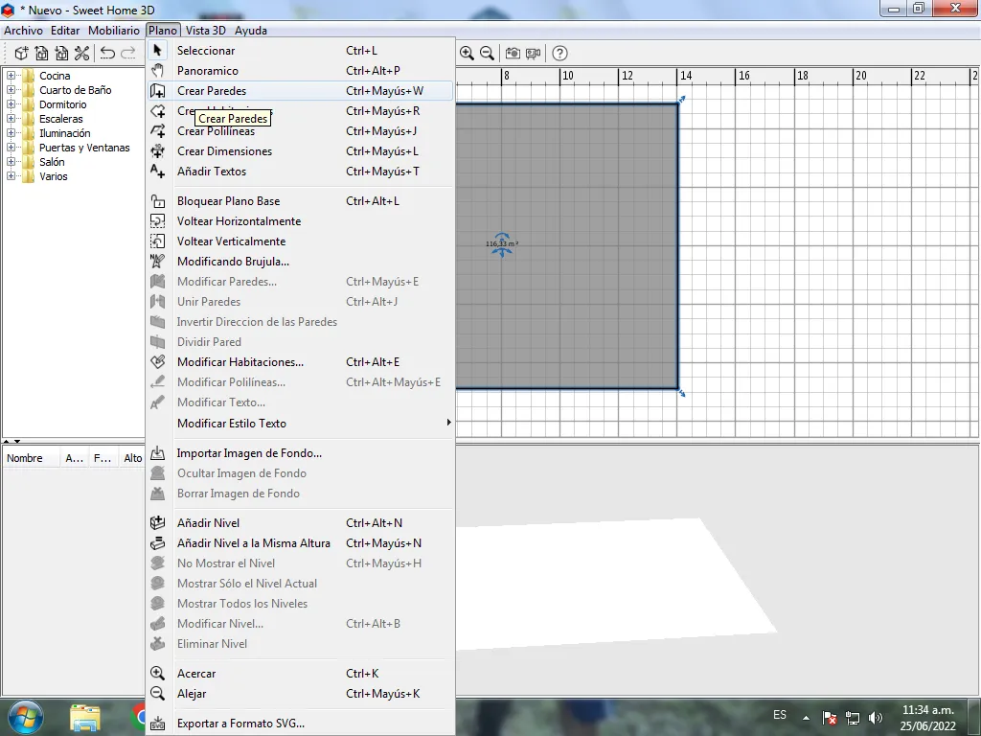The image size is (981, 736).
Task: Expand the Dormitorio category
Action: coord(11,103)
